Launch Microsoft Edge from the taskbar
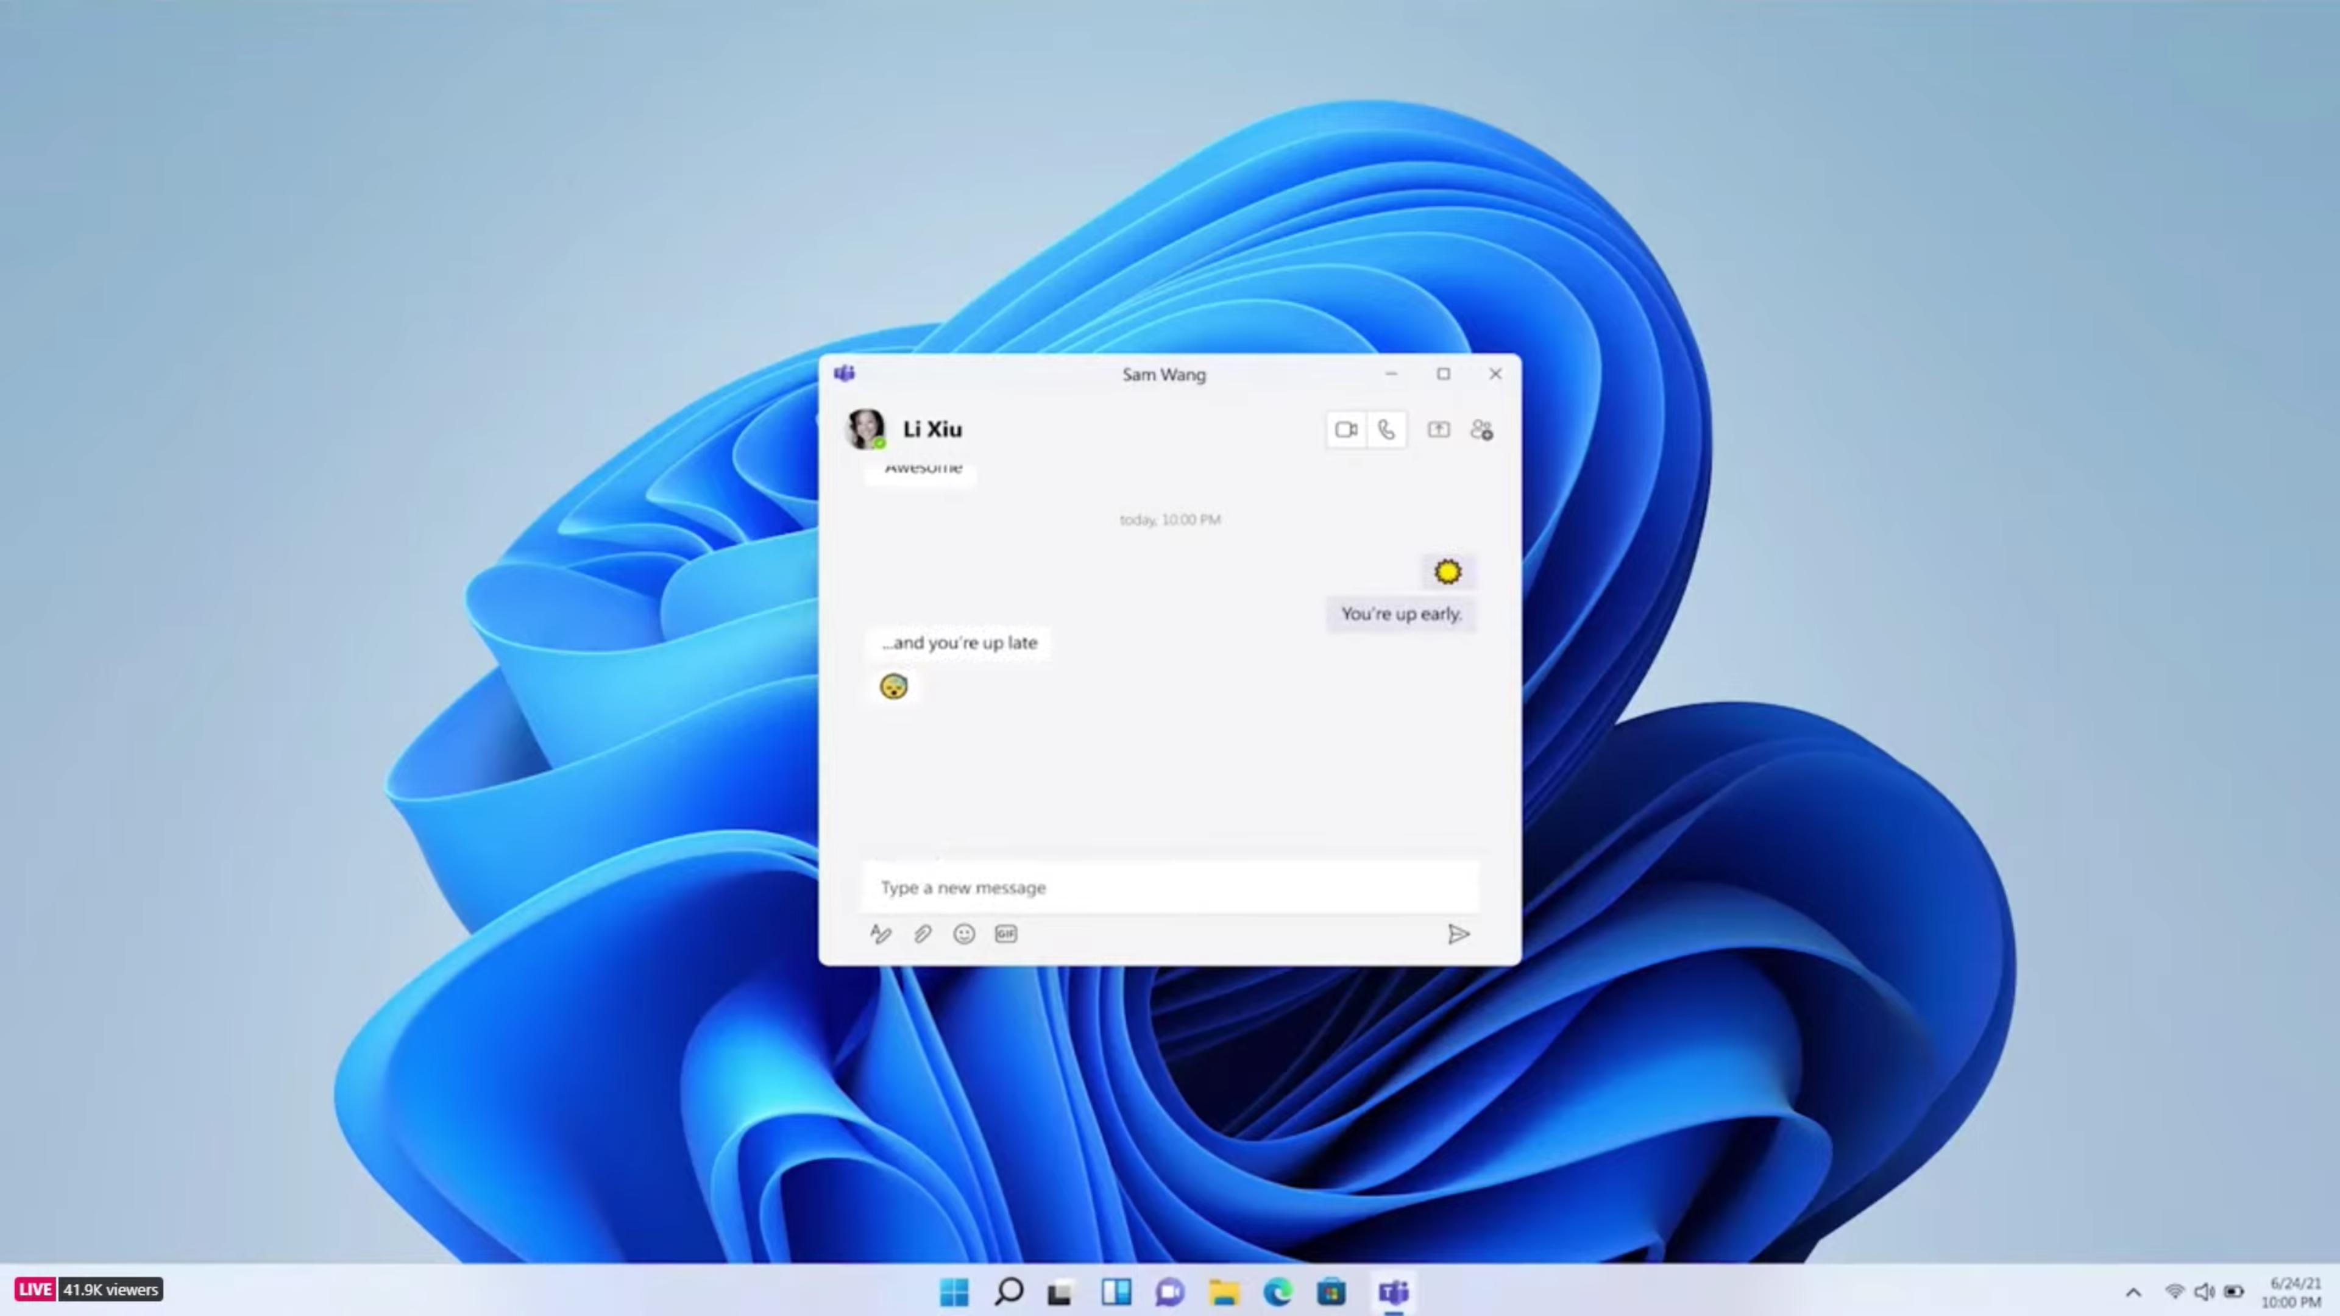The image size is (2340, 1316). tap(1278, 1292)
